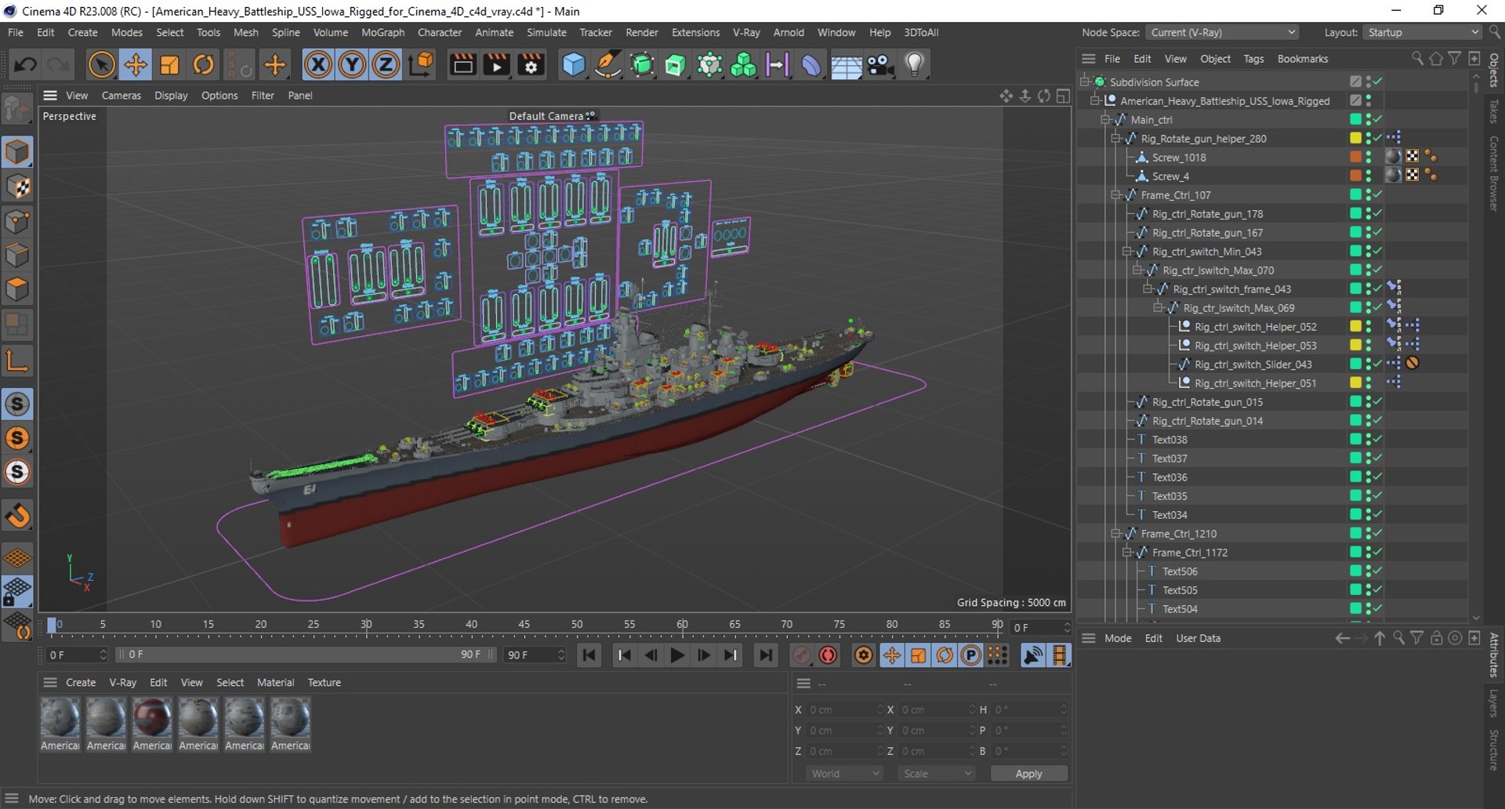The image size is (1505, 809).
Task: Open Attributes User Data menu
Action: [x=1198, y=638]
